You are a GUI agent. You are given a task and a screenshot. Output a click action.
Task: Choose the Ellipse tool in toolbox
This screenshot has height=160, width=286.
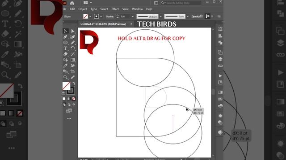(66, 43)
